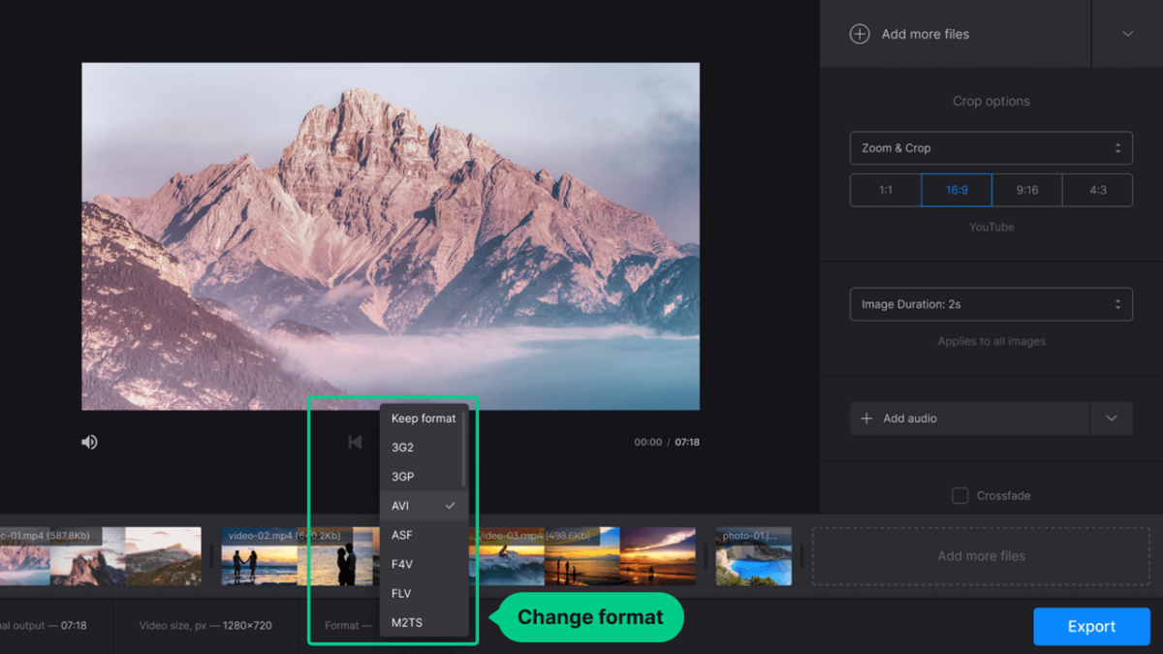
Task: Click the YouTube preset label
Action: [991, 227]
